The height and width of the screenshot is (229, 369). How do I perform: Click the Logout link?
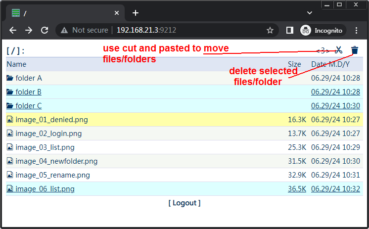pyautogui.click(x=184, y=203)
